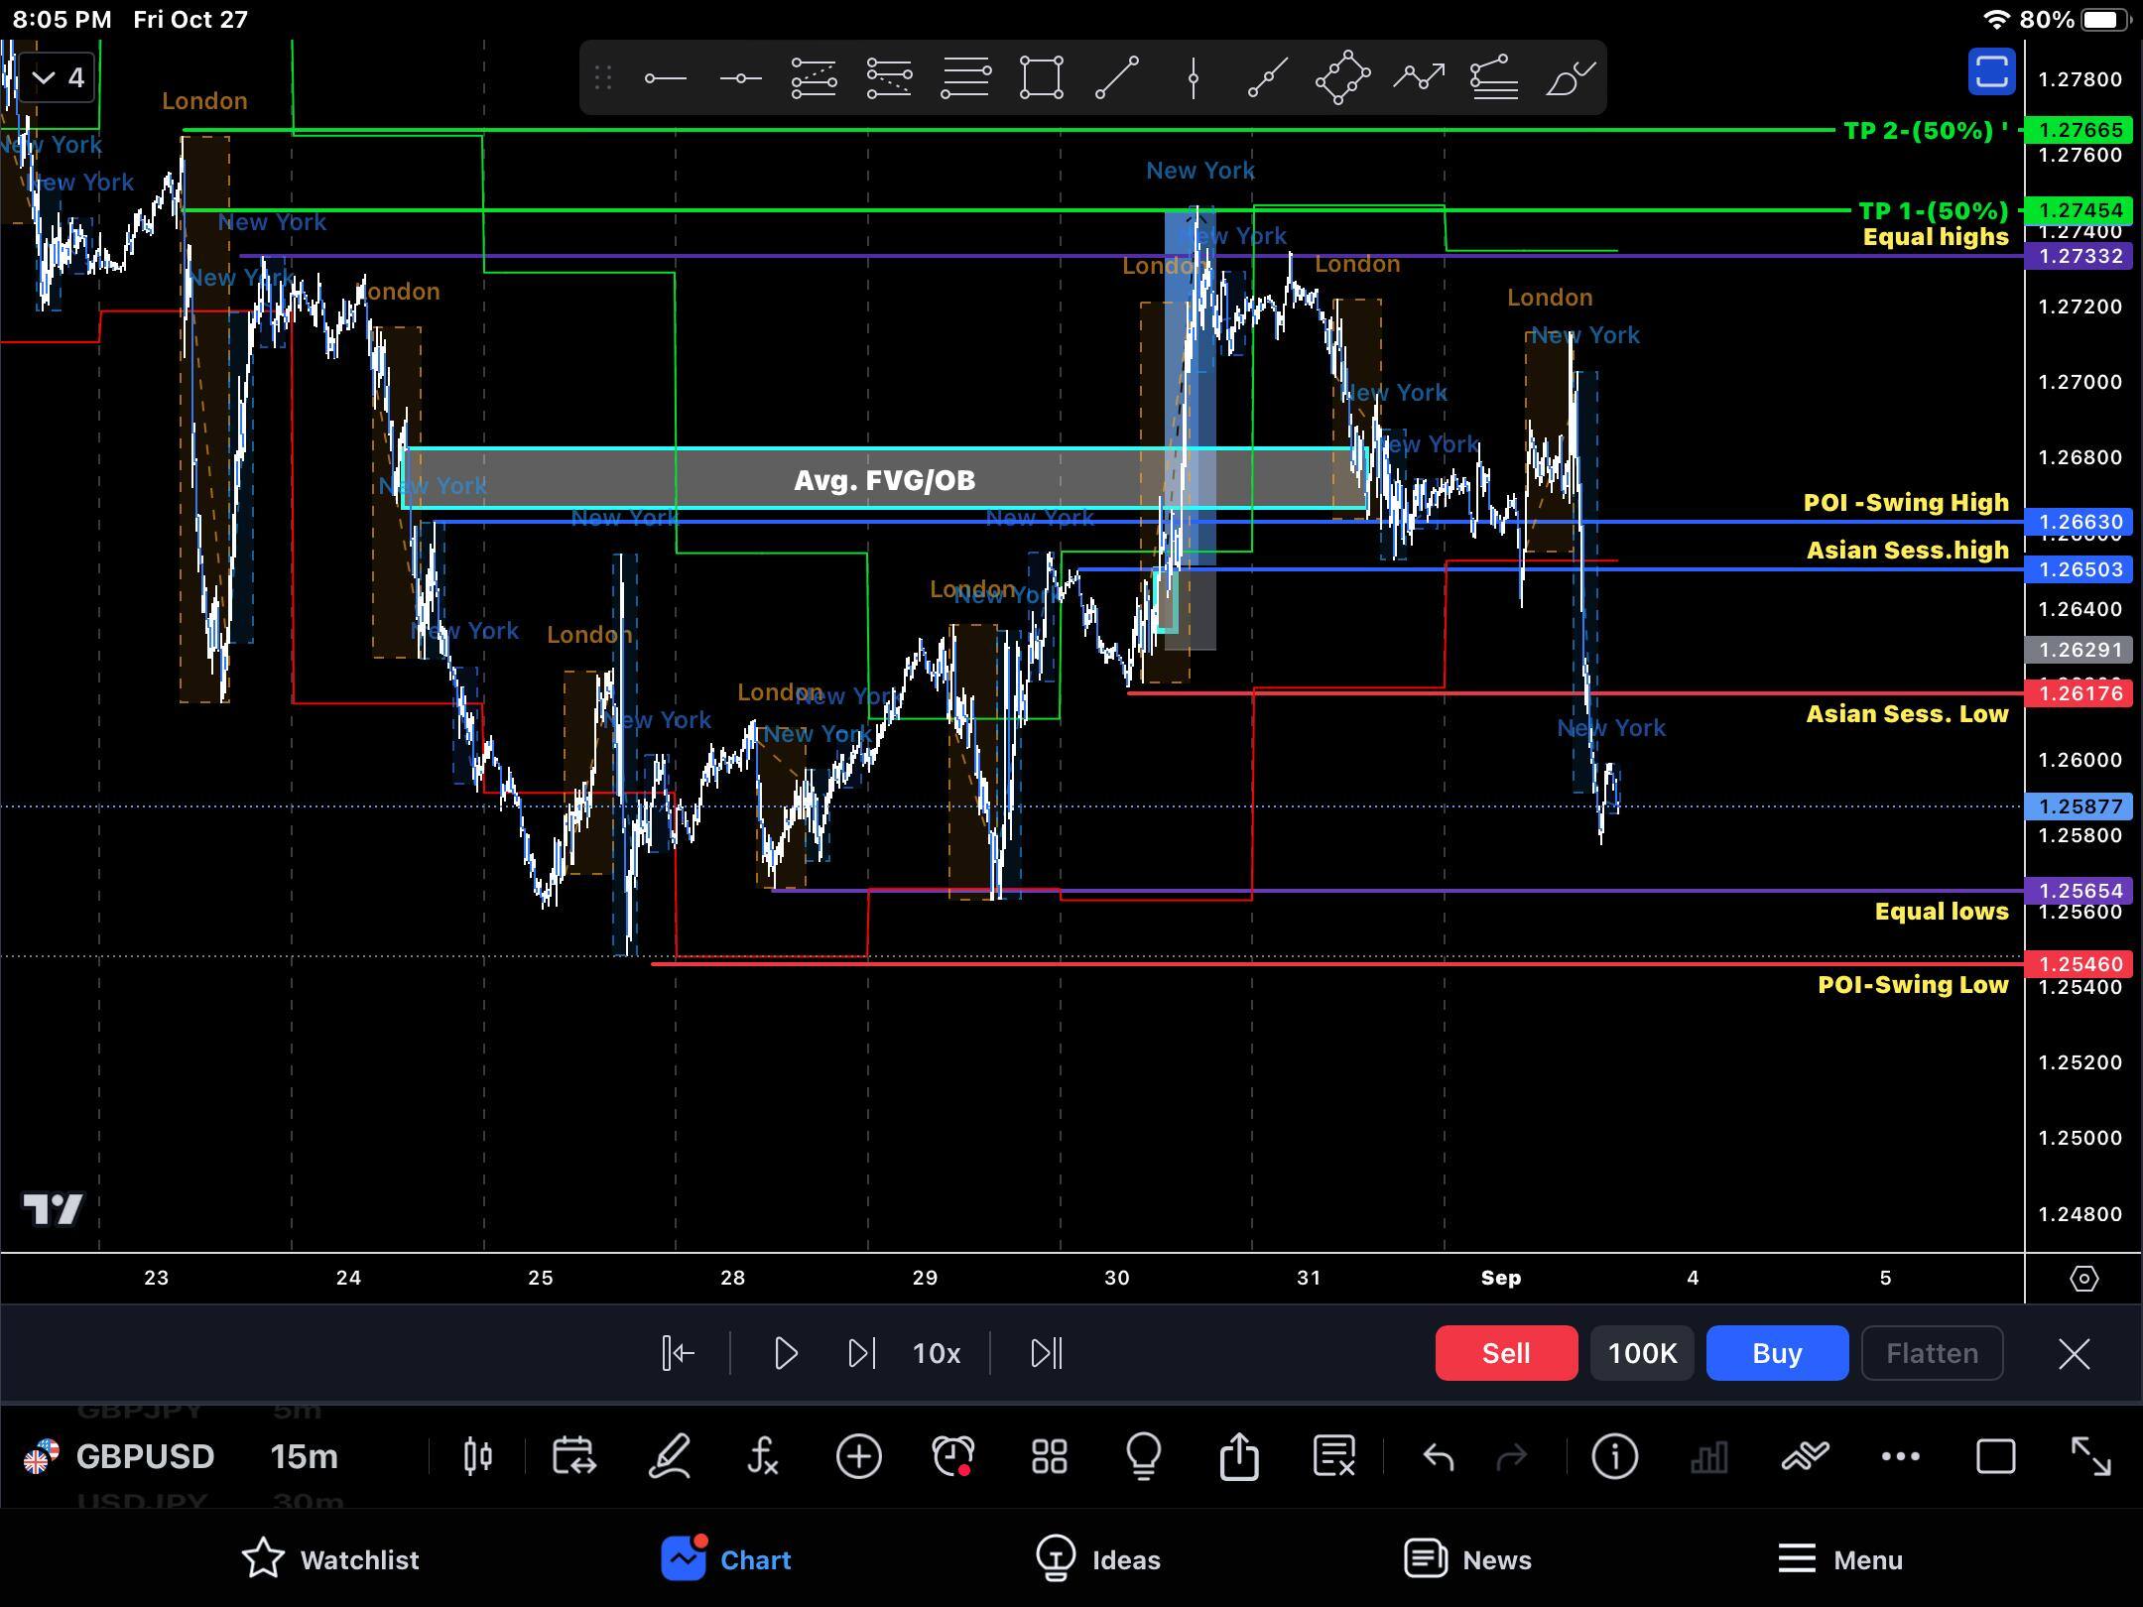The height and width of the screenshot is (1607, 2143).
Task: Change the 10x replay speed control
Action: (936, 1353)
